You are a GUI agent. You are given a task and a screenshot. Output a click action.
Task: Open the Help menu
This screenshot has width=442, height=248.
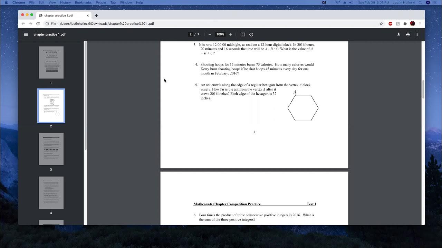[x=140, y=2]
